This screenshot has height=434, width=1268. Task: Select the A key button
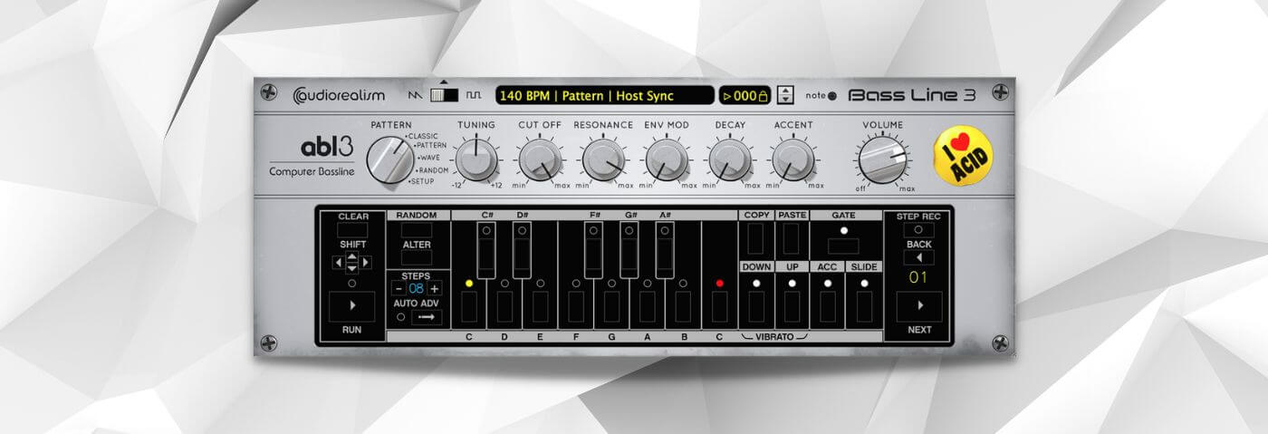[648, 306]
